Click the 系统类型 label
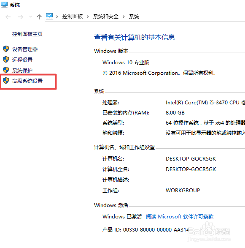245x248 pixels. (113, 123)
